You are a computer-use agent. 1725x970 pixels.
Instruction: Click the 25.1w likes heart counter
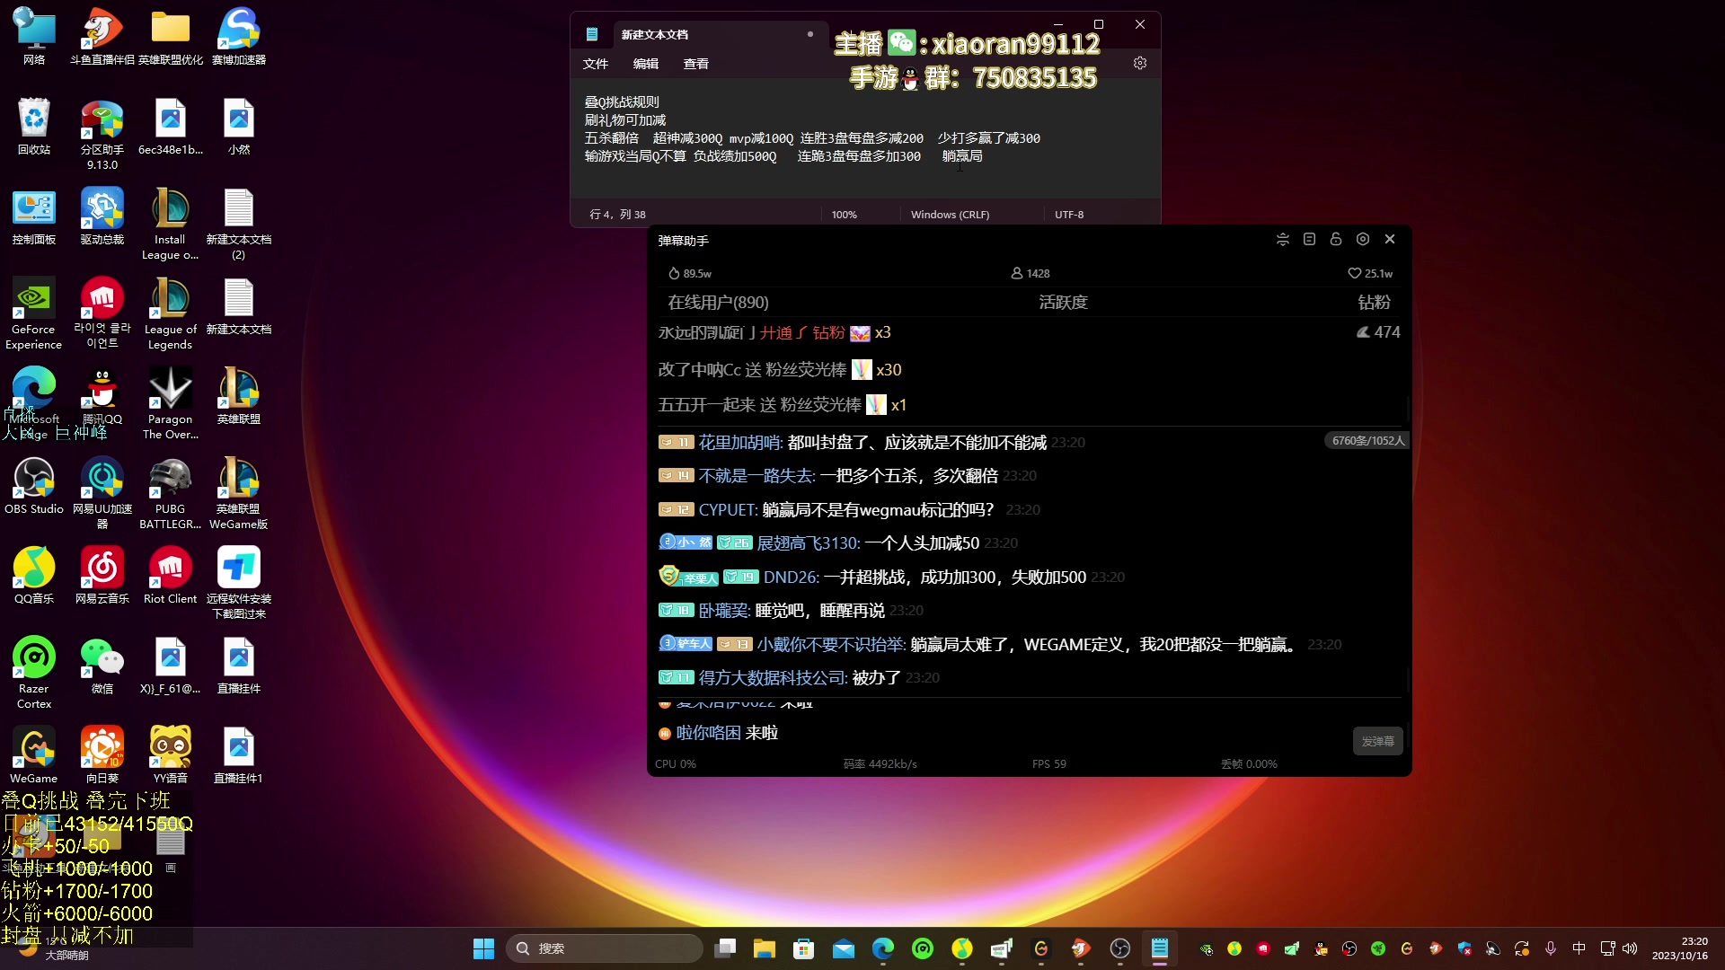tap(1370, 273)
